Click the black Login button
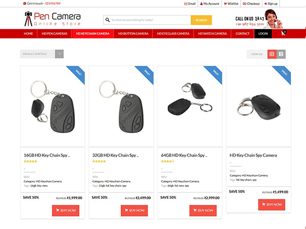The height and width of the screenshot is (229, 306). click(263, 34)
